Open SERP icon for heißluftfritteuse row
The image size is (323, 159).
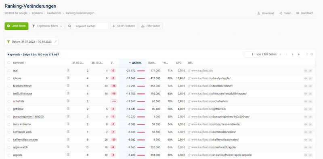click(x=68, y=93)
